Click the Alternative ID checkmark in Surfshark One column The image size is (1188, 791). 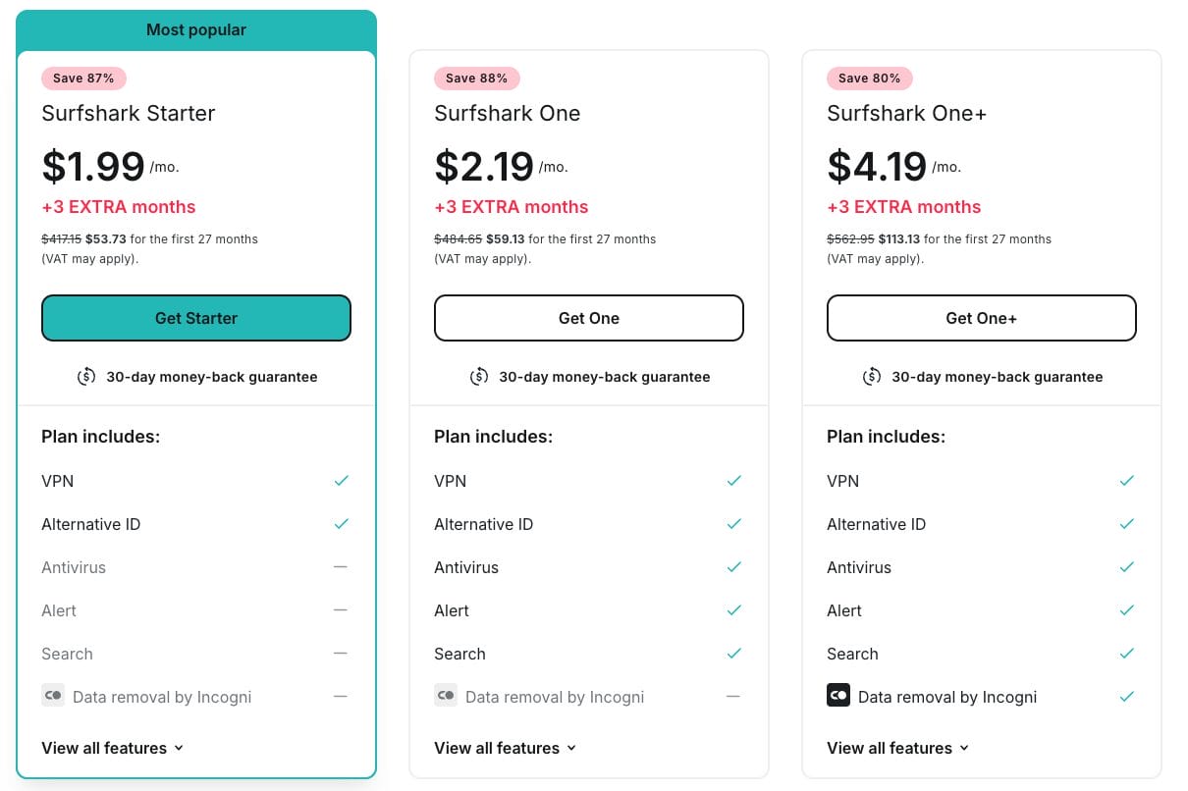(x=733, y=523)
